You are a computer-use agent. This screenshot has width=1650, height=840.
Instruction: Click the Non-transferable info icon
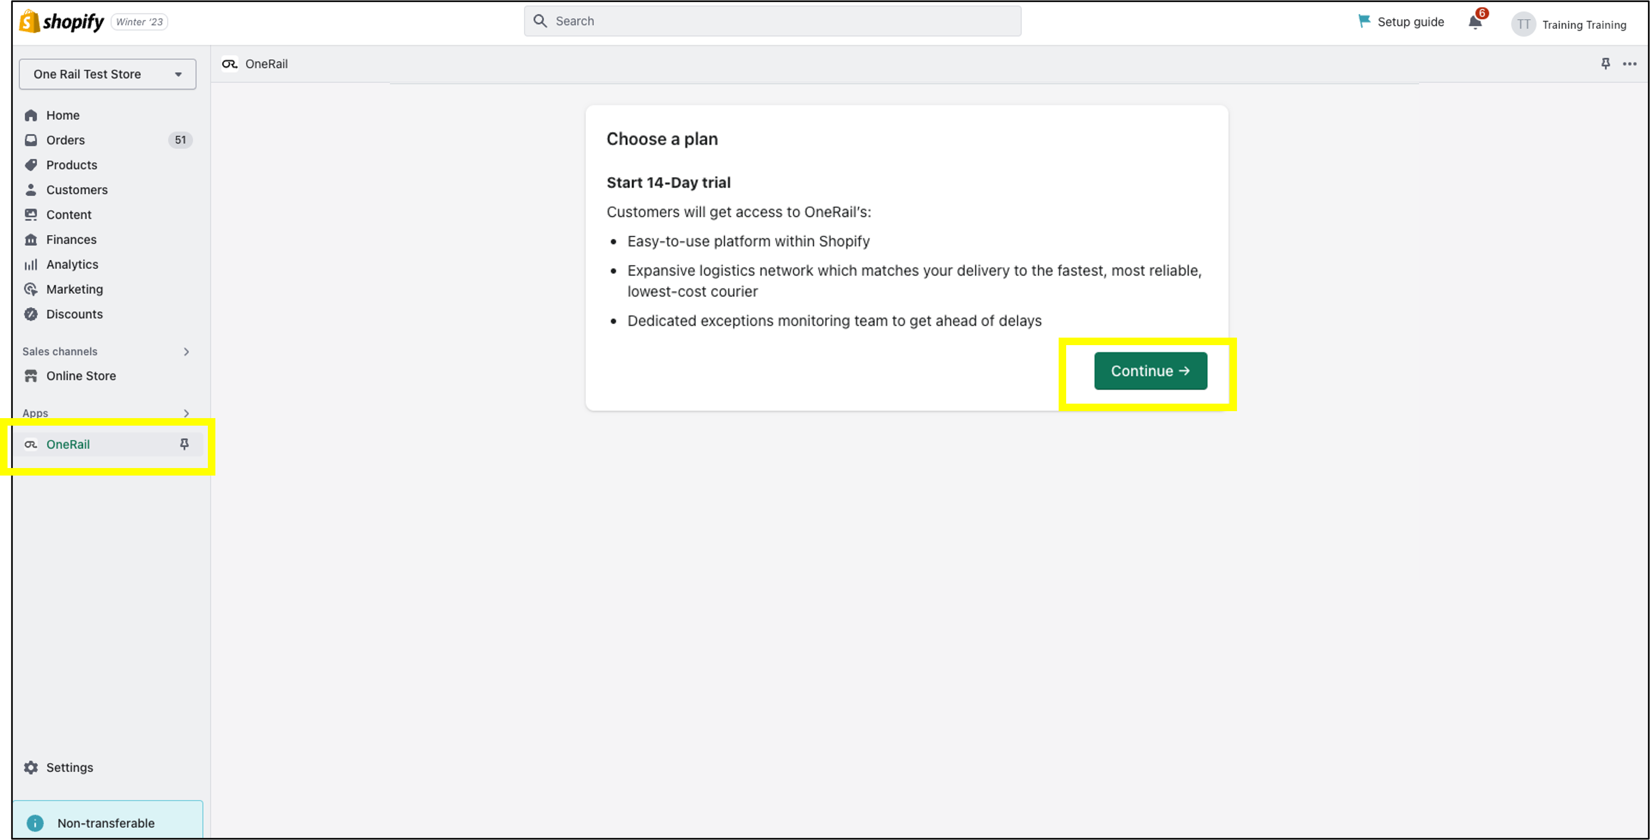pos(35,823)
